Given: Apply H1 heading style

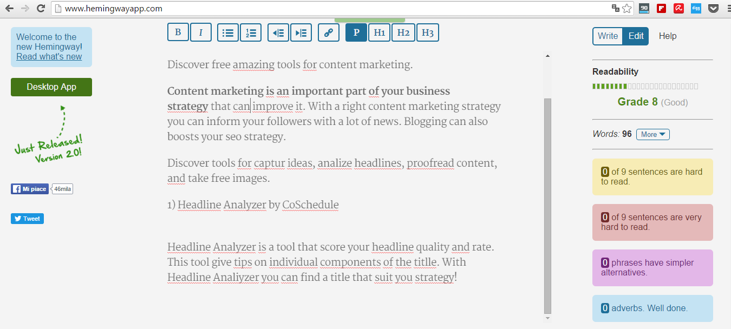Looking at the screenshot, I should click(380, 32).
